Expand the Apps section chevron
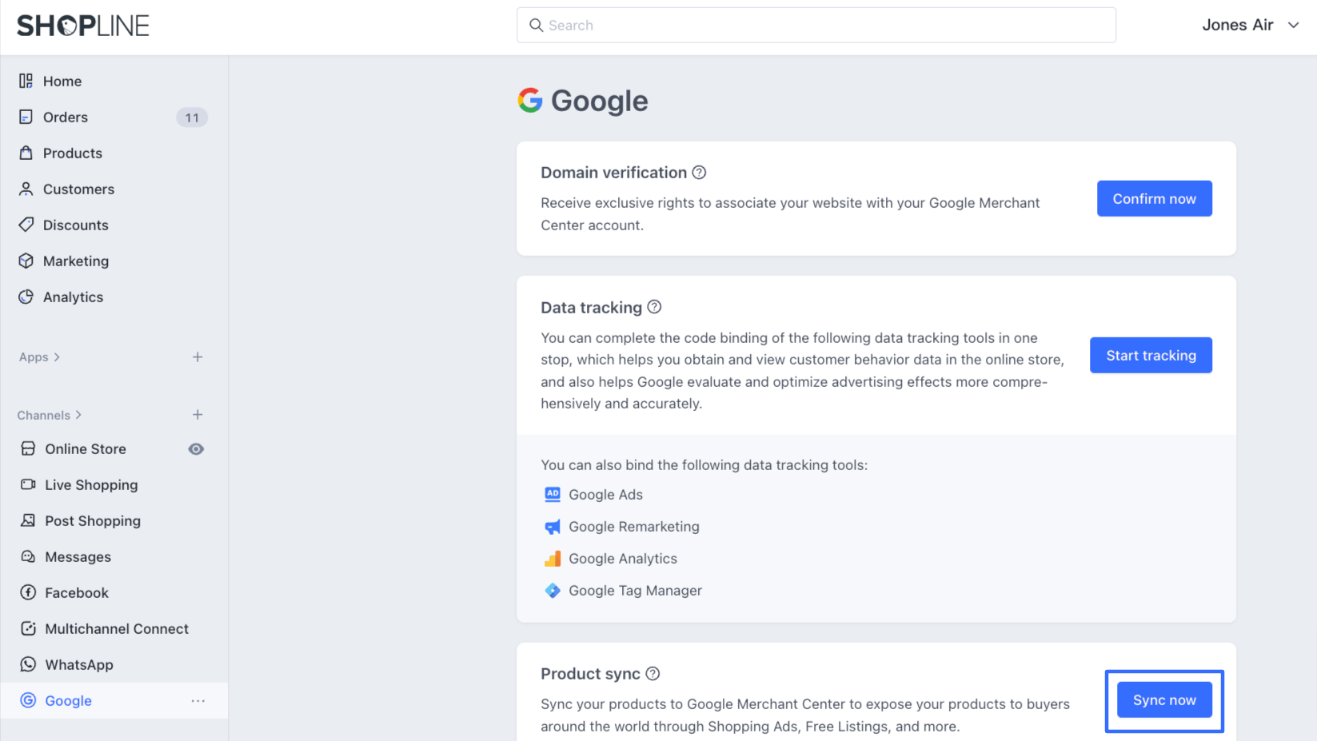The image size is (1317, 741). [57, 357]
